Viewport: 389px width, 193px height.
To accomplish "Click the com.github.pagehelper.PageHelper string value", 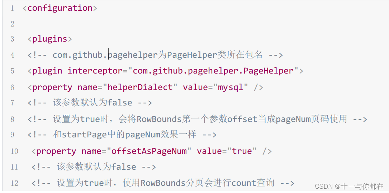I will [213, 71].
